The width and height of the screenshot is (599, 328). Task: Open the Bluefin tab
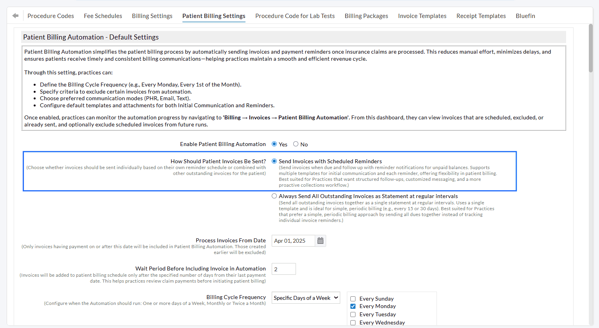tap(525, 16)
